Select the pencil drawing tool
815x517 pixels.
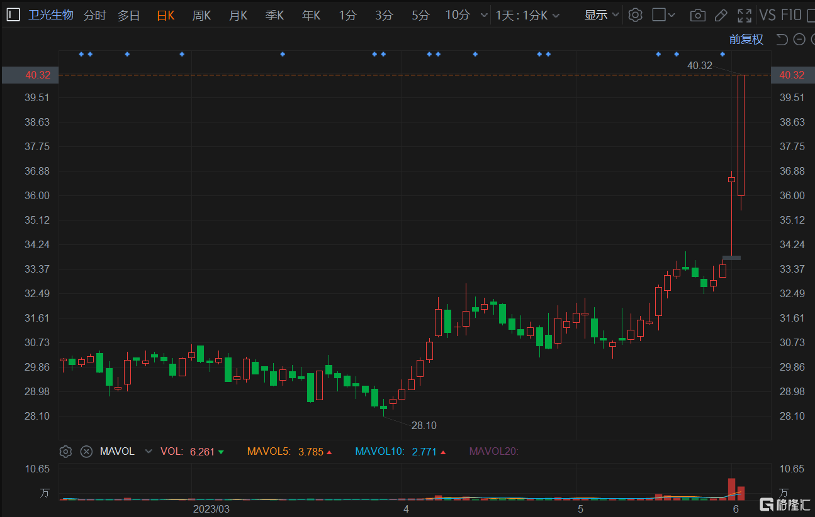721,15
